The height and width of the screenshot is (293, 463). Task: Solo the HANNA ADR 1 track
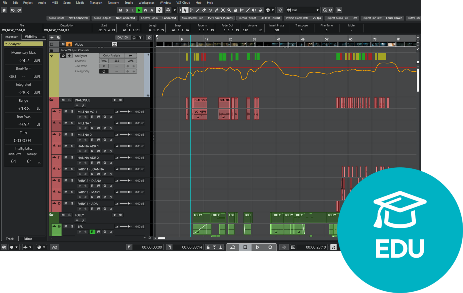pyautogui.click(x=72, y=146)
